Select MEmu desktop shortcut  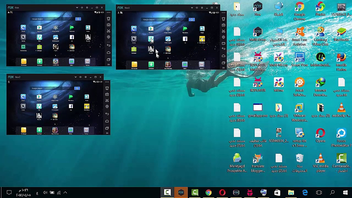(x=279, y=85)
